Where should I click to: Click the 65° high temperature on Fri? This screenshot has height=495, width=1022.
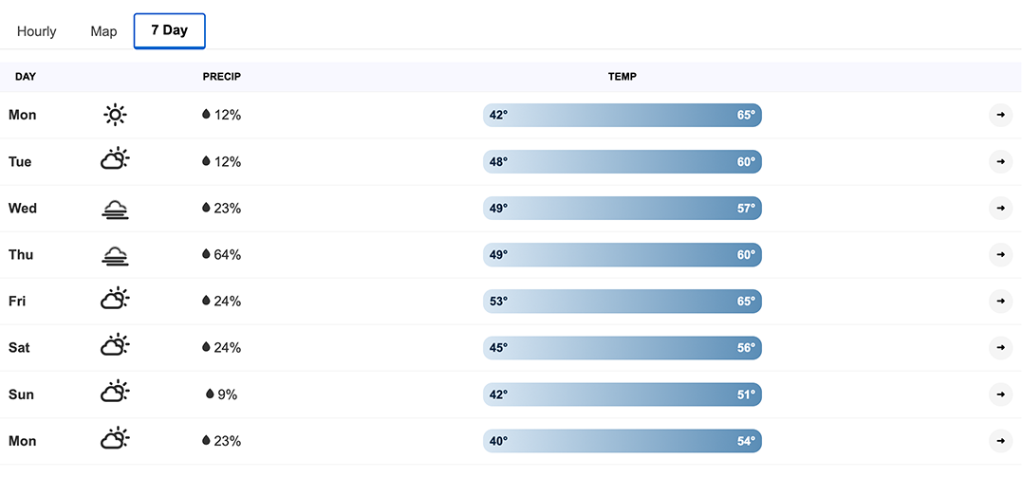[x=746, y=302]
